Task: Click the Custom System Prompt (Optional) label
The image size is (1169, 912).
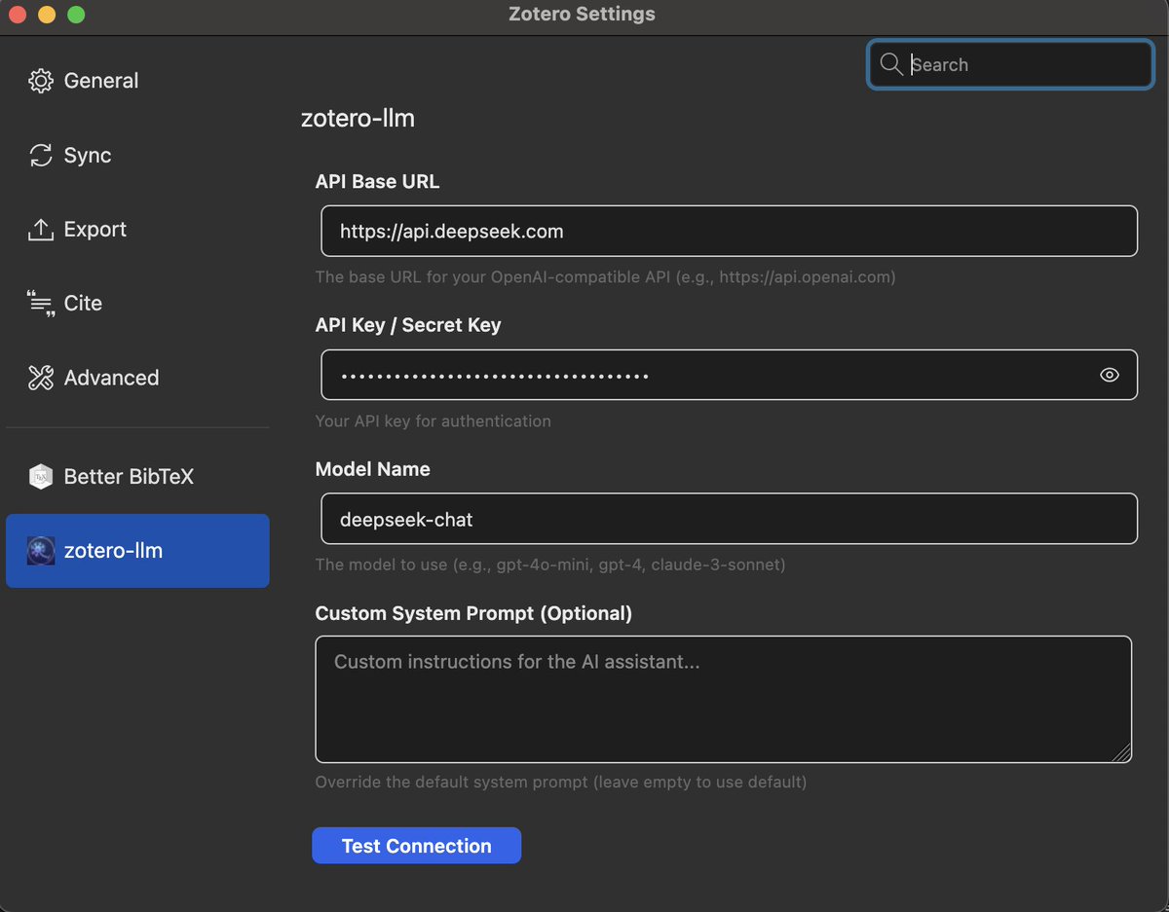Action: point(473,613)
